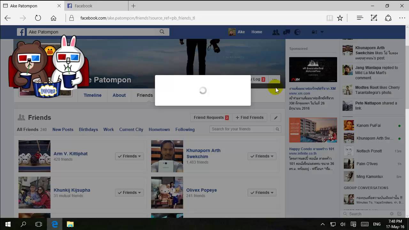Open Task View on taskbar
Screen dimensions: 409x230
coord(39,224)
